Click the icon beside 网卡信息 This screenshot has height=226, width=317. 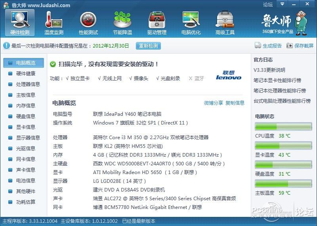click(10, 159)
